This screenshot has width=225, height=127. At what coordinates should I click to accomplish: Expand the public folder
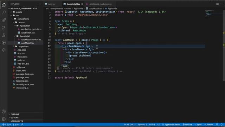coord(19,12)
